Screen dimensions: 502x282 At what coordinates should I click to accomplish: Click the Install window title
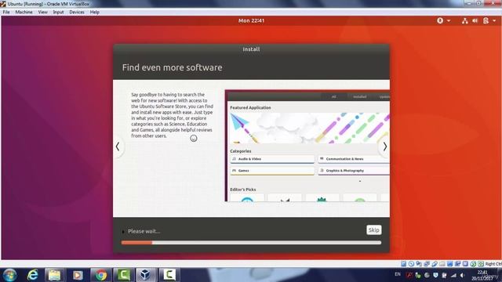tap(251, 49)
